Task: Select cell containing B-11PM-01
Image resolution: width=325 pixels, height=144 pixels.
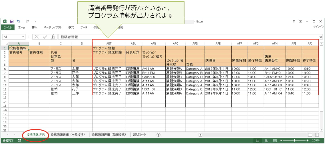Action: [x=275, y=73]
